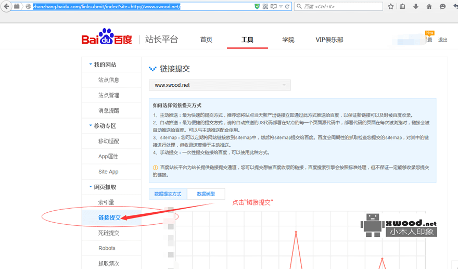Image resolution: width=458 pixels, height=269 pixels.
Task: Bookmark this page with the star icon
Action: pyautogui.click(x=390, y=6)
